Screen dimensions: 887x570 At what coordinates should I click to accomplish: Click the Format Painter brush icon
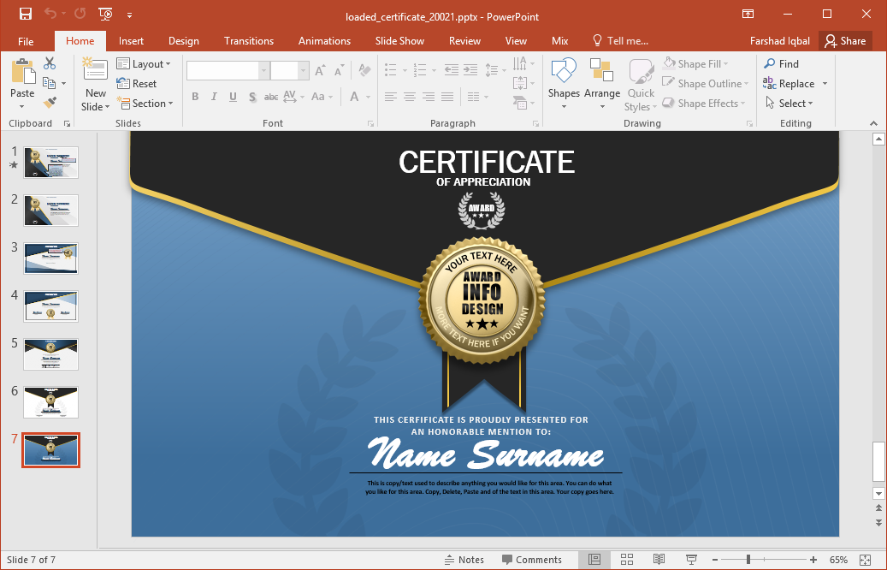[x=50, y=103]
